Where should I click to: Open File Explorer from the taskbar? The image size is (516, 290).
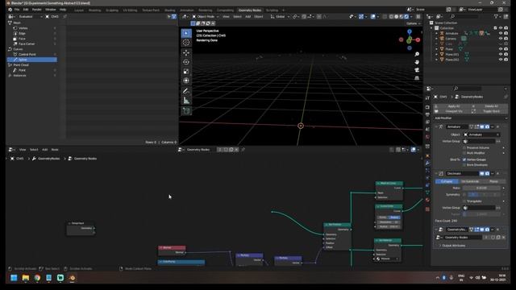tap(25, 278)
